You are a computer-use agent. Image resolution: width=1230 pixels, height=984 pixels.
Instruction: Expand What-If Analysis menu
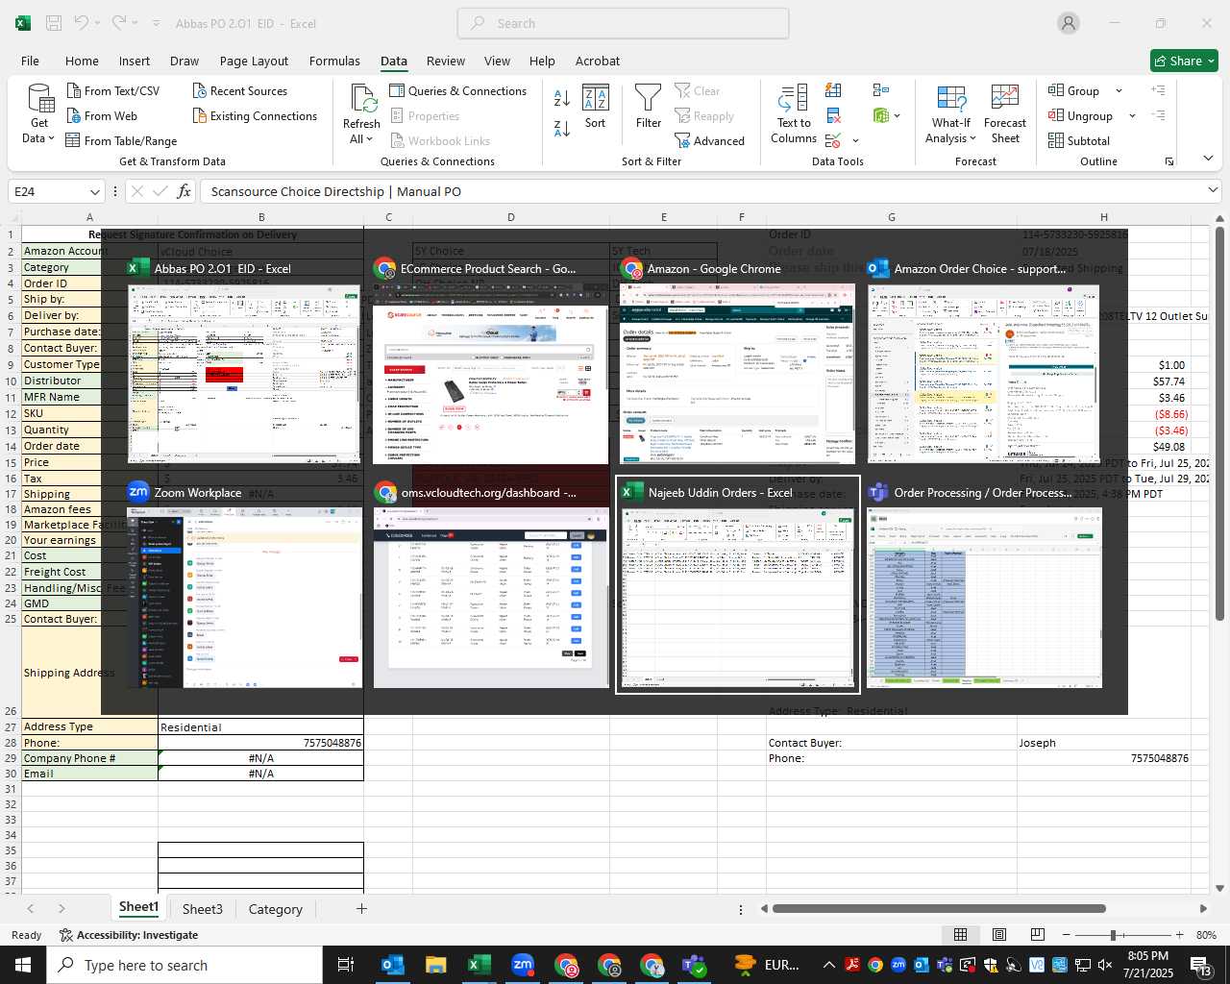coord(951,131)
